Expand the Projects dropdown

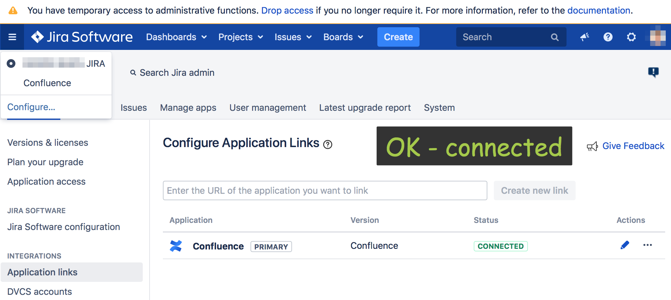[x=241, y=37]
